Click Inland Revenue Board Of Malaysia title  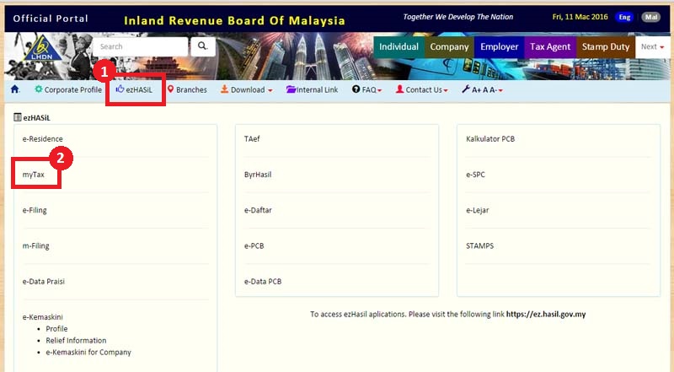tap(234, 20)
